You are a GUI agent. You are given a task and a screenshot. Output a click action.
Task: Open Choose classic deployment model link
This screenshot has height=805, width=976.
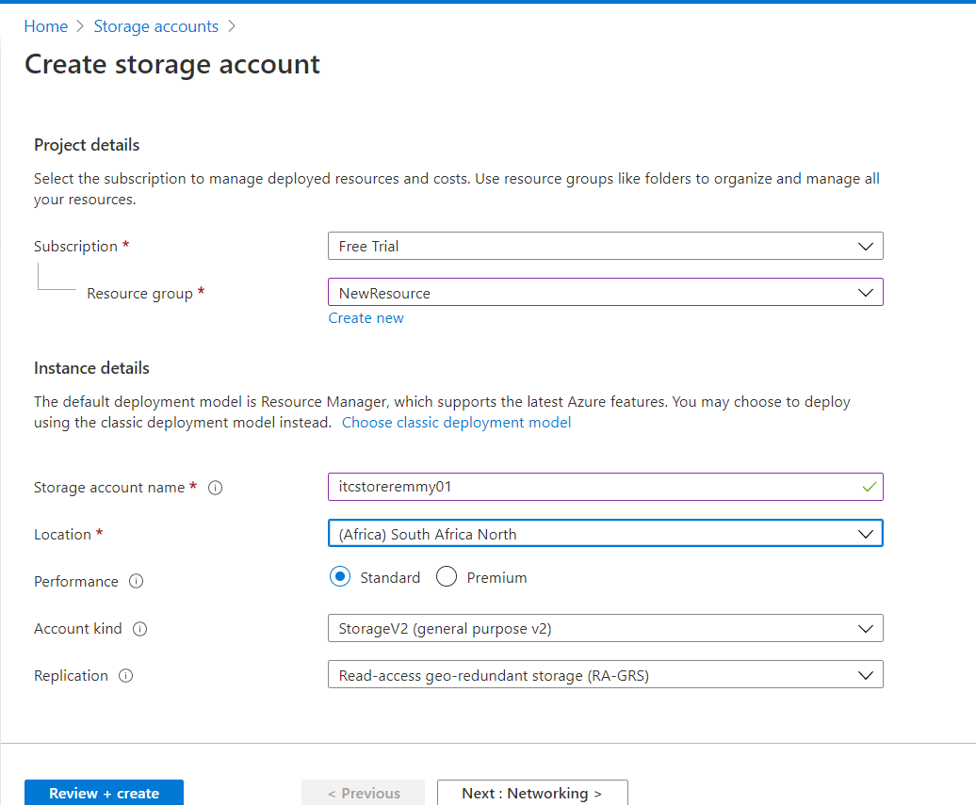pyautogui.click(x=456, y=422)
